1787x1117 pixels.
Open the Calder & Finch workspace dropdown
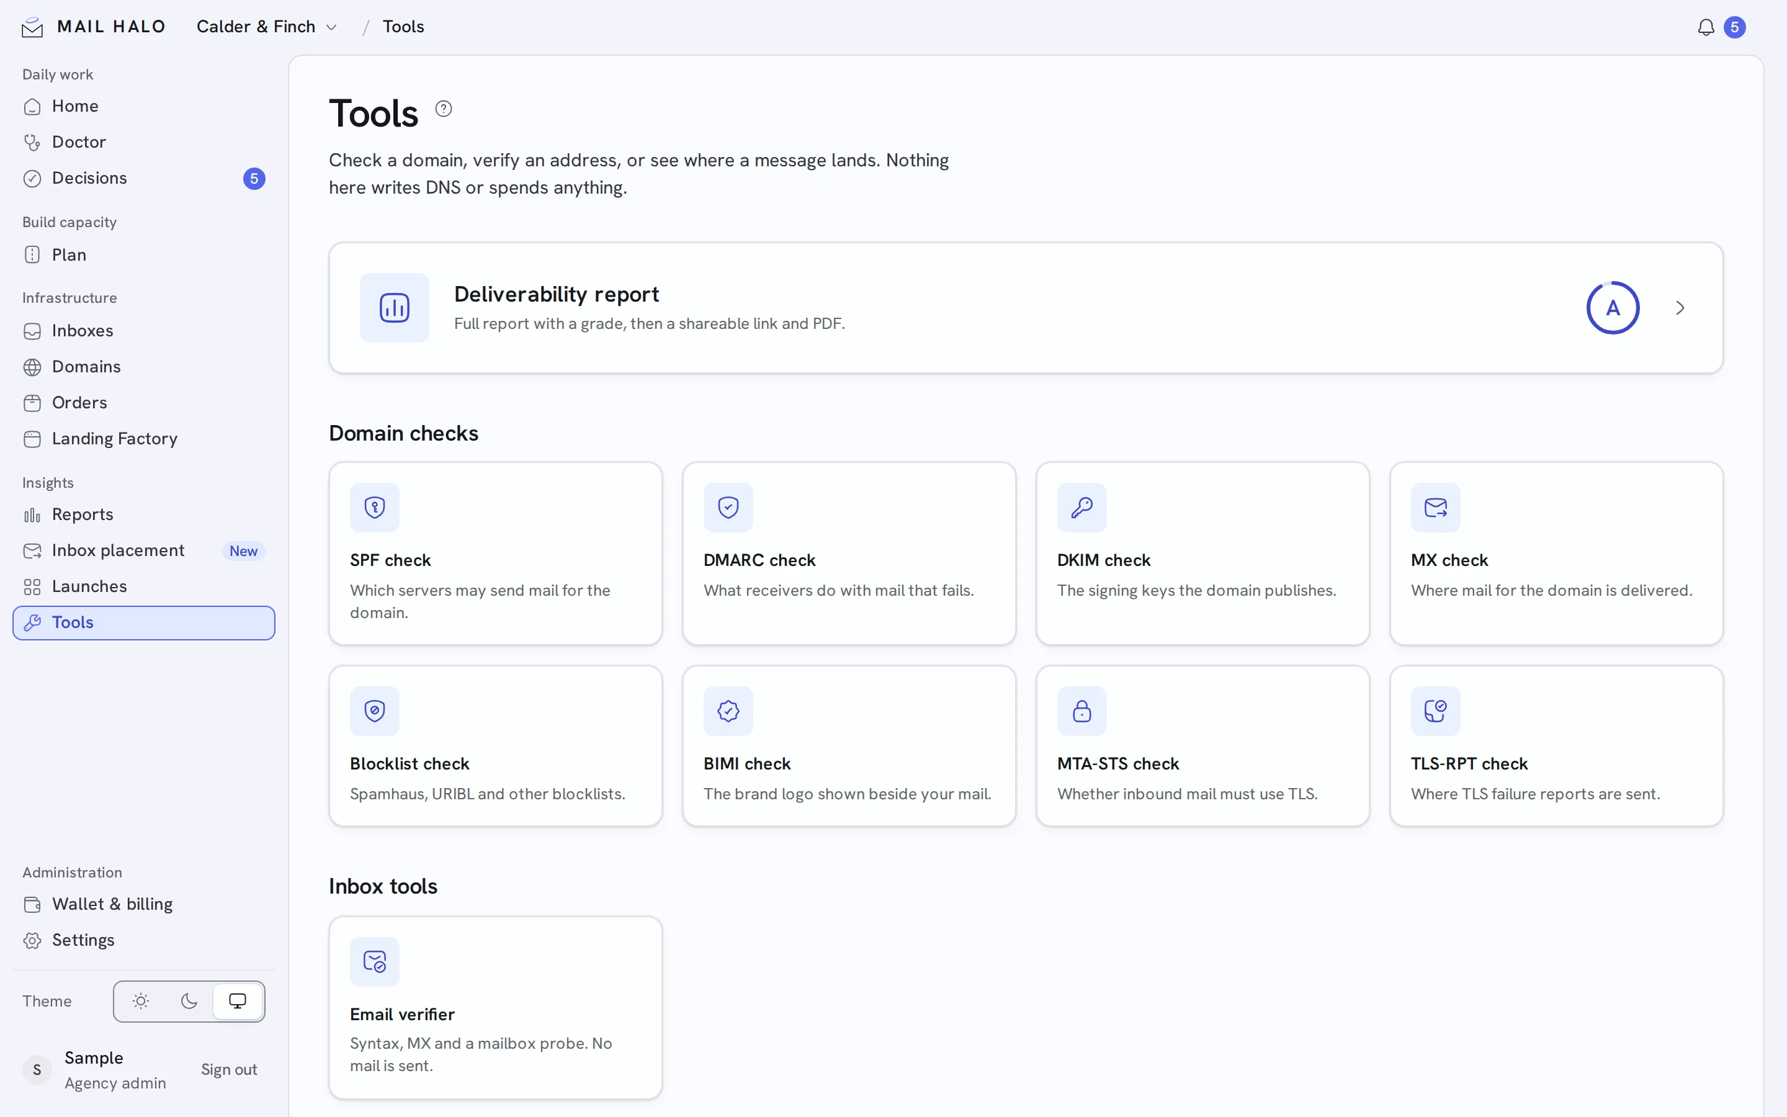click(267, 27)
